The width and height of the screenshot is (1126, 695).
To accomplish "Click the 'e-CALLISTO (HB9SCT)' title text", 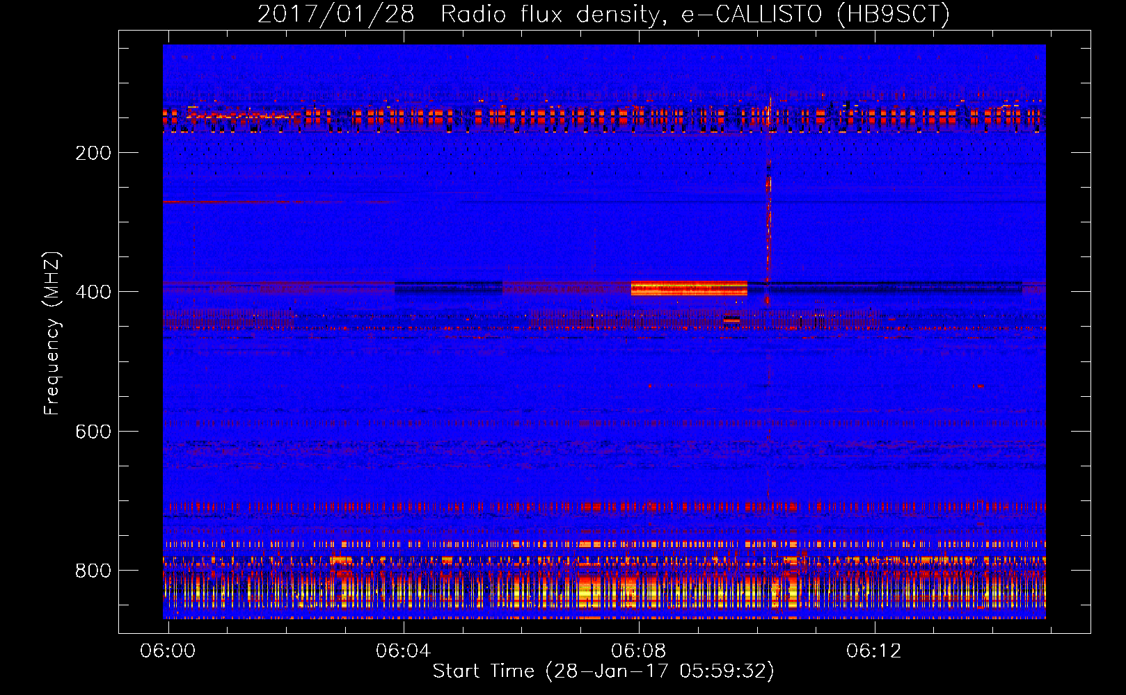I will coord(816,14).
